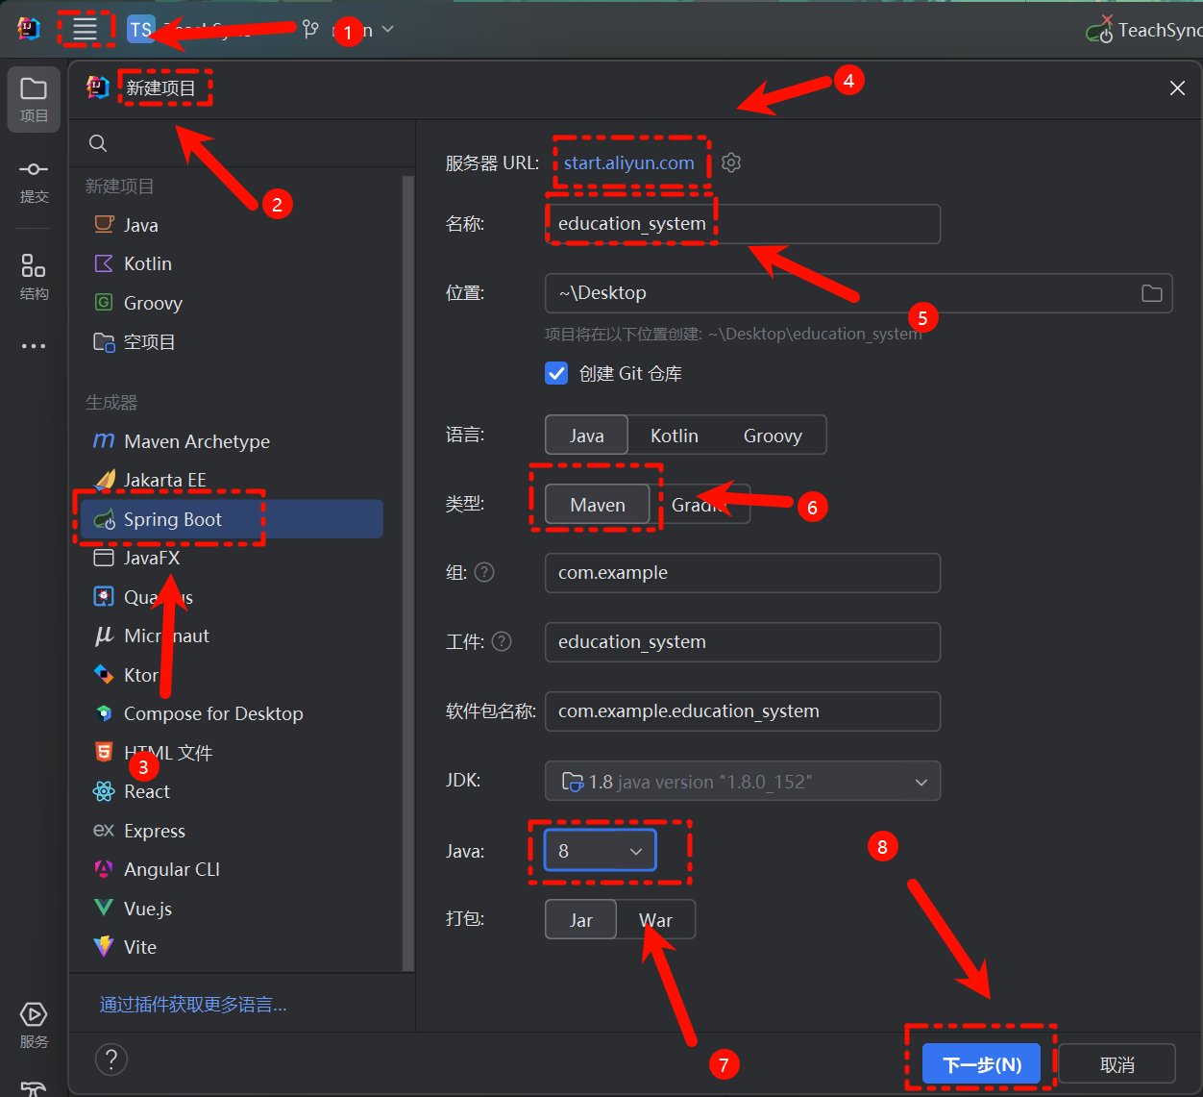Screen dimensions: 1203x1097
Task: Open the main hamburger menu
Action: (85, 29)
